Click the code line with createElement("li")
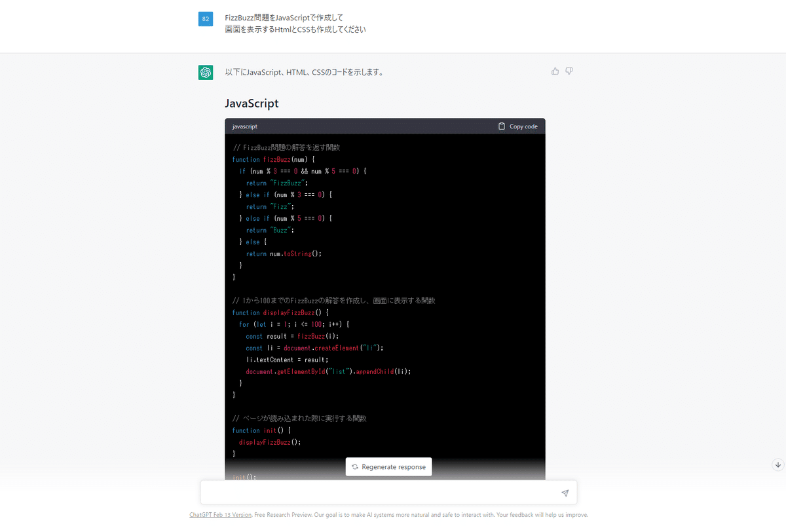The width and height of the screenshot is (786, 526). click(314, 348)
